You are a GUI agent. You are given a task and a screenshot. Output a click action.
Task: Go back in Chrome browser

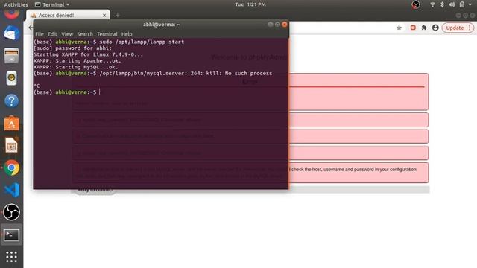pos(30,28)
